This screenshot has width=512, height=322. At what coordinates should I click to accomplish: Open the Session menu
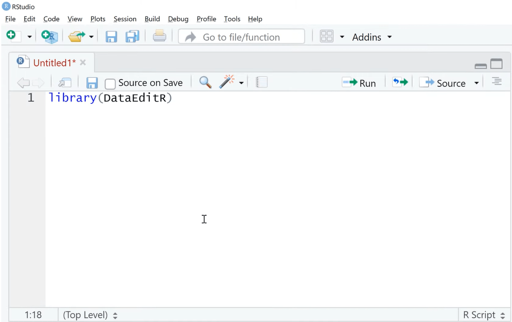pyautogui.click(x=125, y=19)
